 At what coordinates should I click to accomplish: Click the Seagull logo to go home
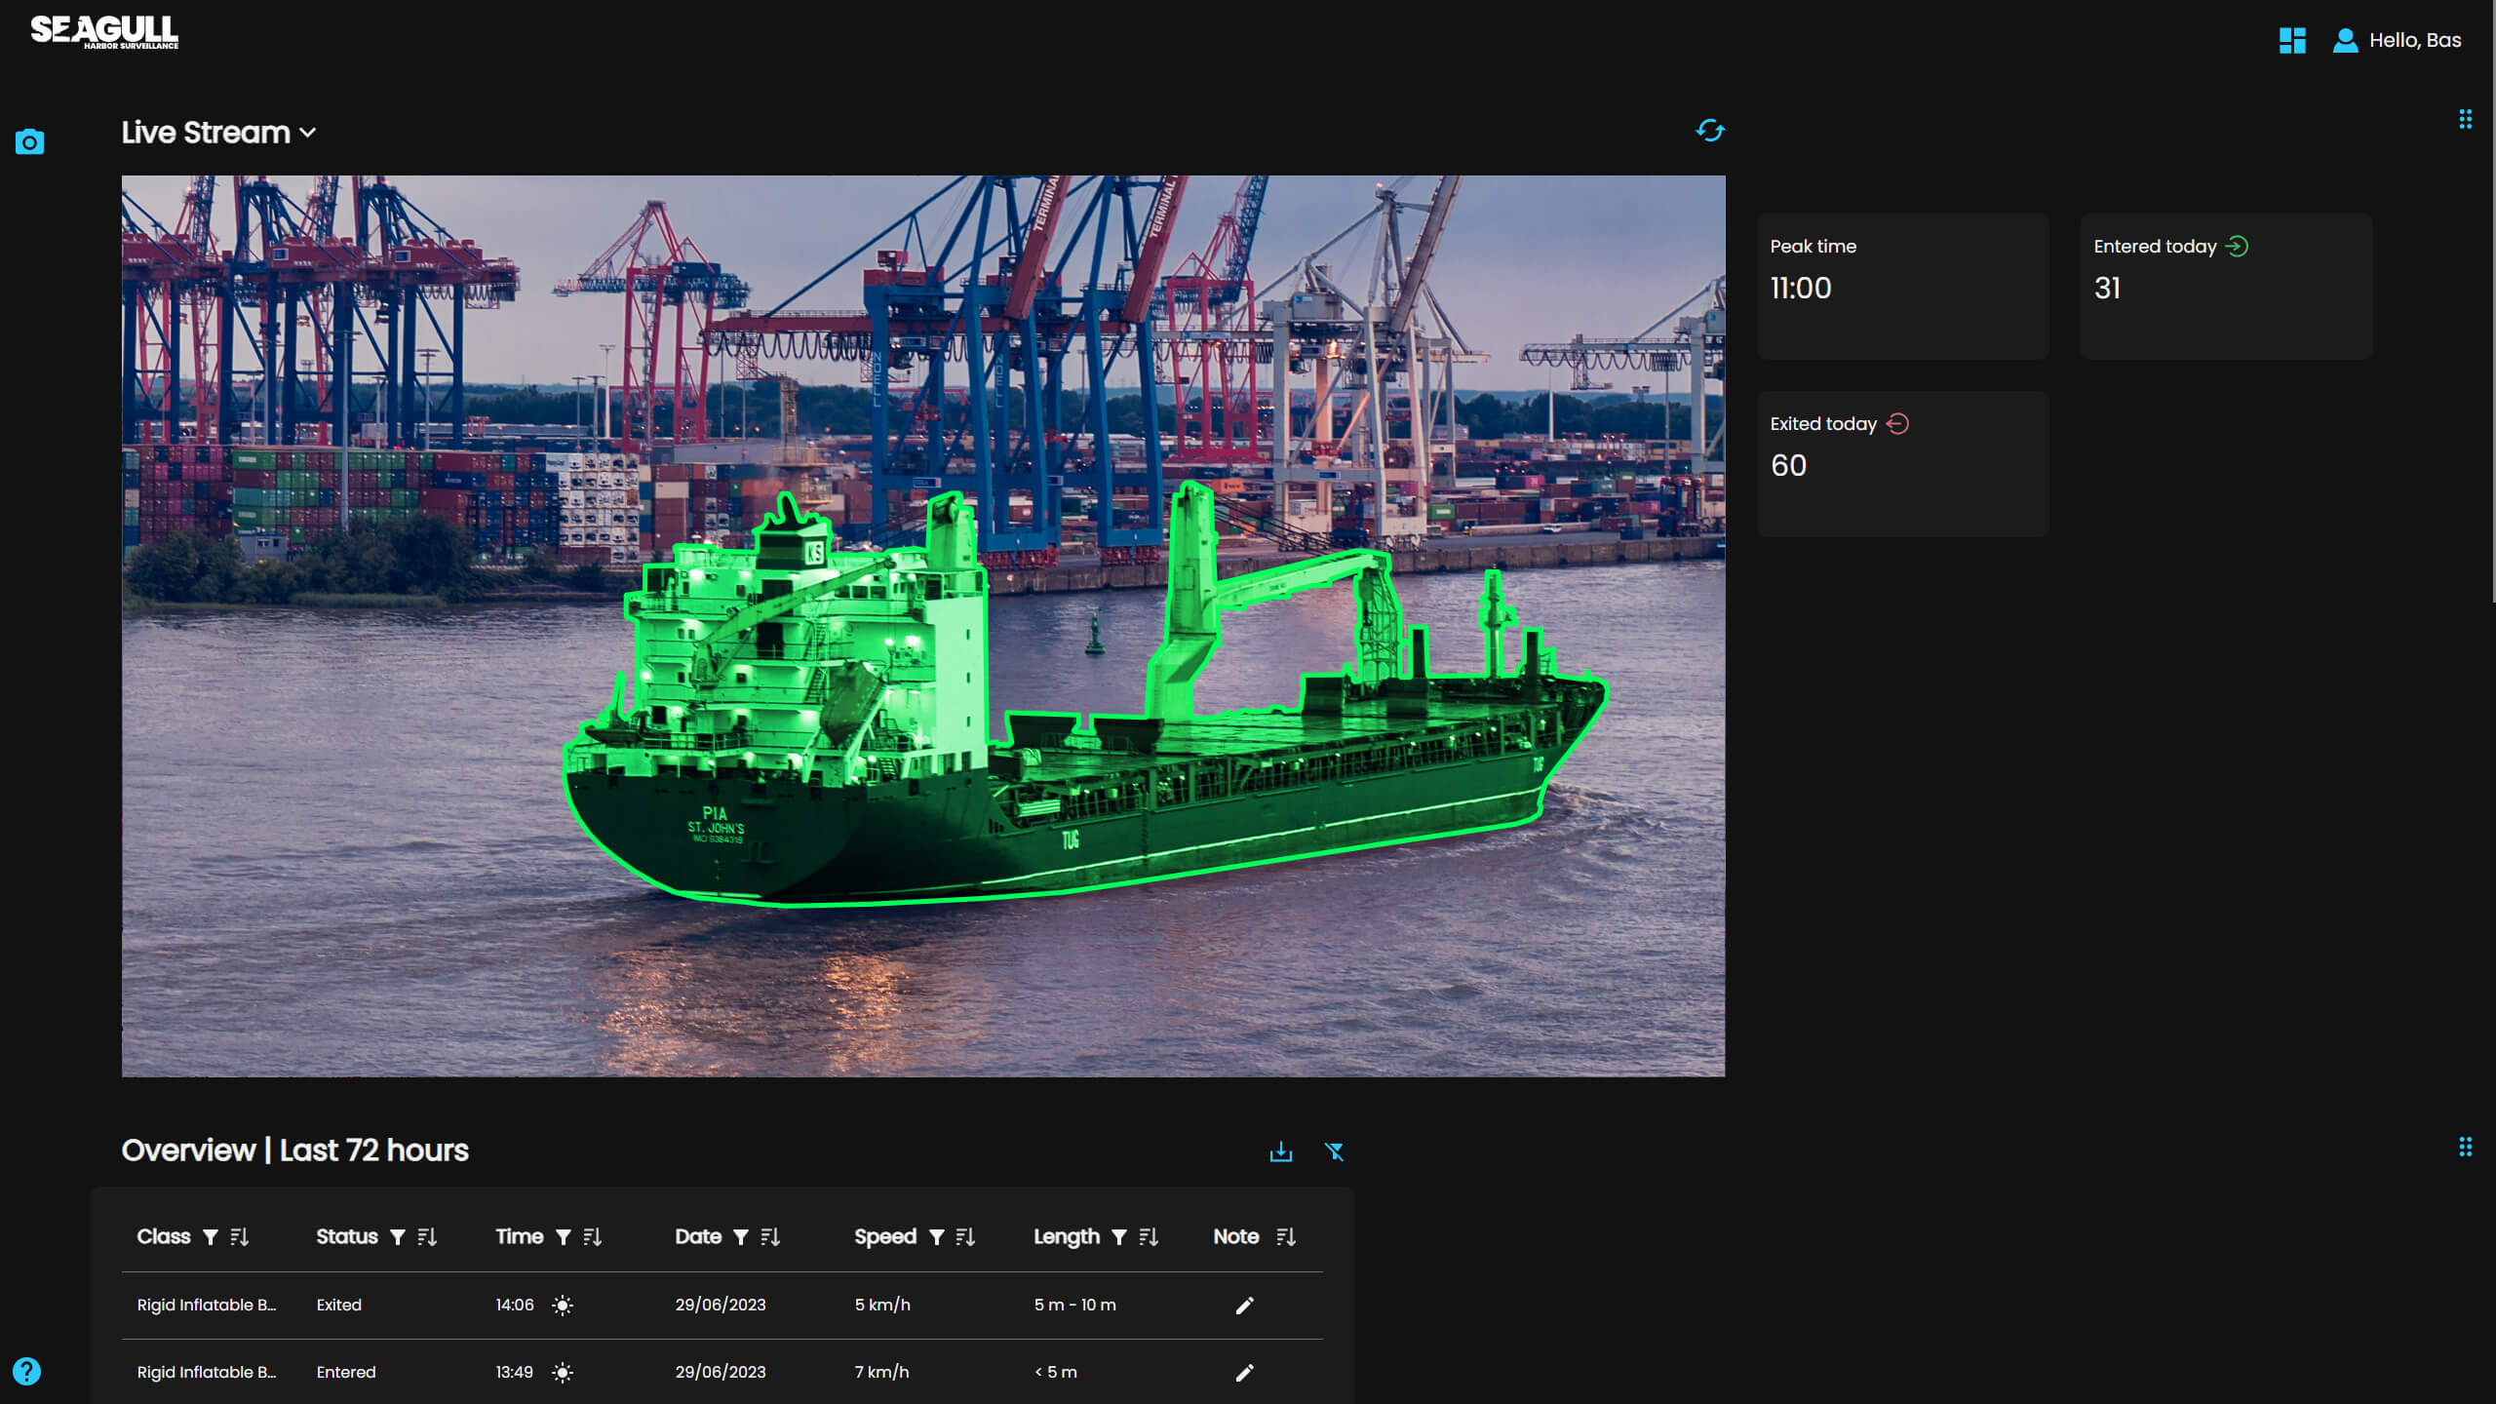(x=104, y=31)
